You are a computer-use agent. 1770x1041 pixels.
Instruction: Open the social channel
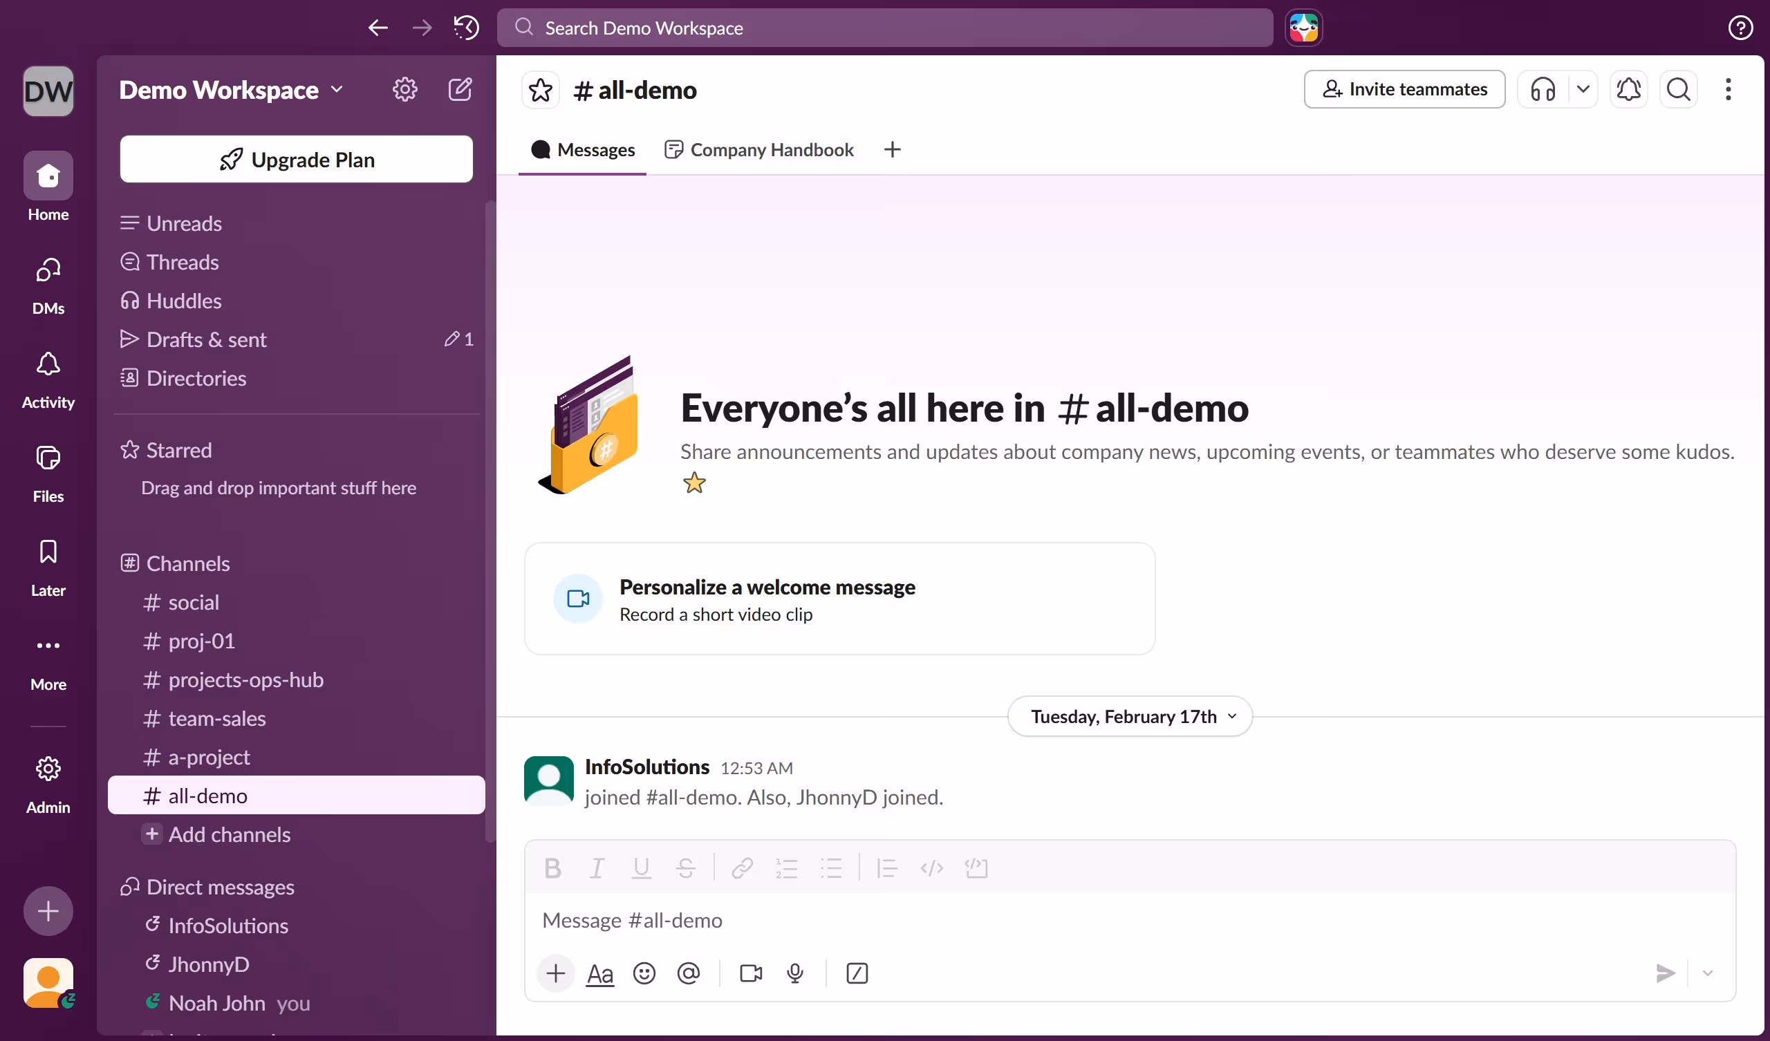pyautogui.click(x=297, y=602)
